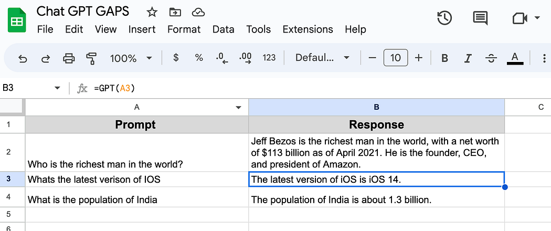Click the blue fill handle on B3
This screenshot has width=551, height=231.
pos(505,187)
